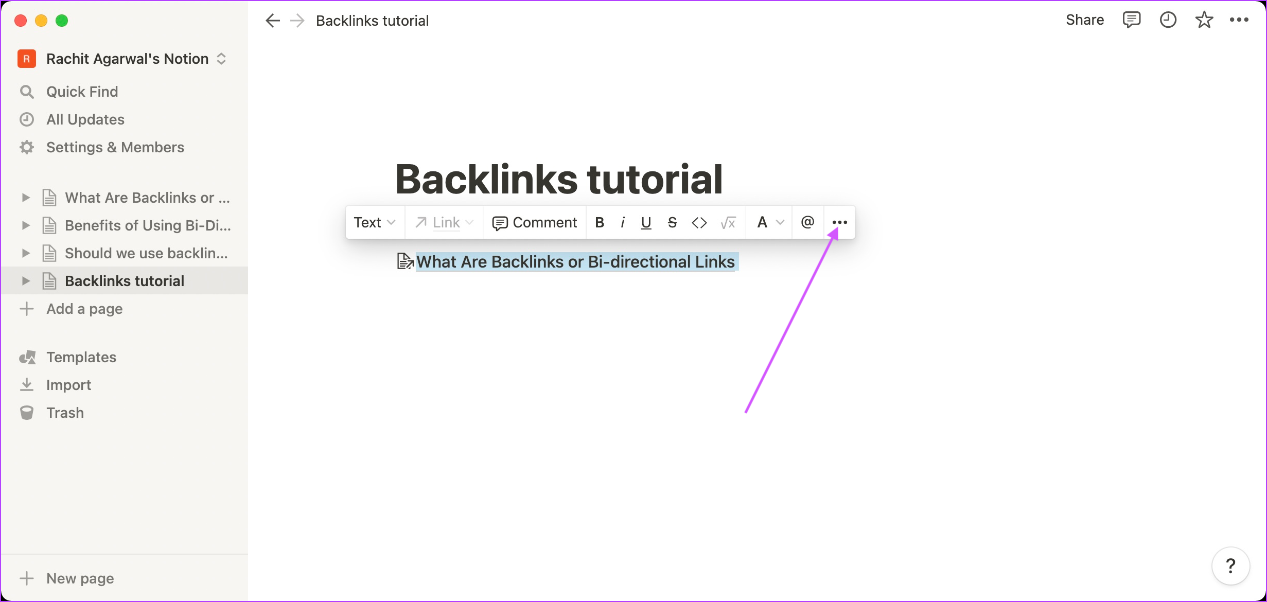The height and width of the screenshot is (602, 1267).
Task: Click the Bold formatting icon
Action: [x=598, y=222]
